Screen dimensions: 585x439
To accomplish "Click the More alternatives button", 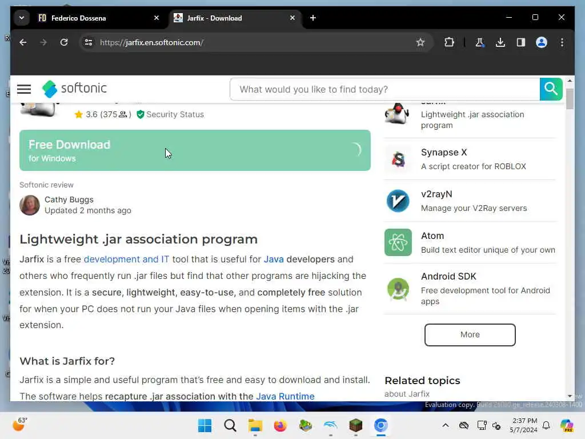I will [x=470, y=334].
